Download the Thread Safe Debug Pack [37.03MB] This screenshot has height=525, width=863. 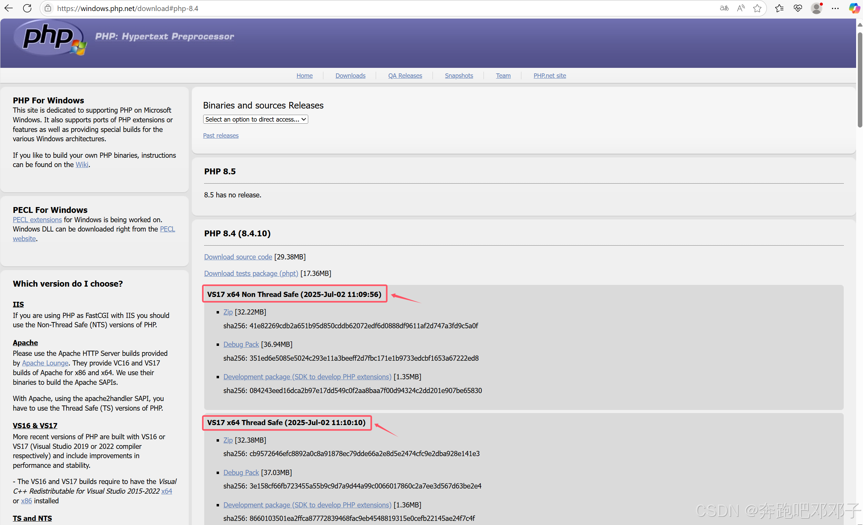tap(241, 472)
